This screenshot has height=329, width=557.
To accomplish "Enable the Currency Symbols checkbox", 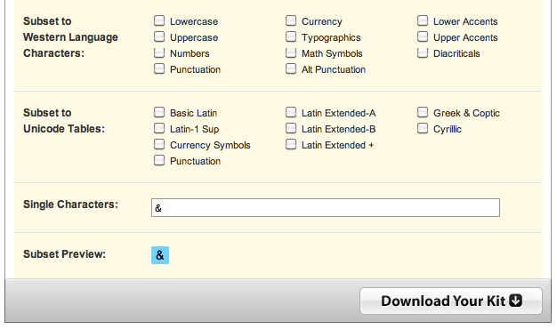I will [159, 144].
